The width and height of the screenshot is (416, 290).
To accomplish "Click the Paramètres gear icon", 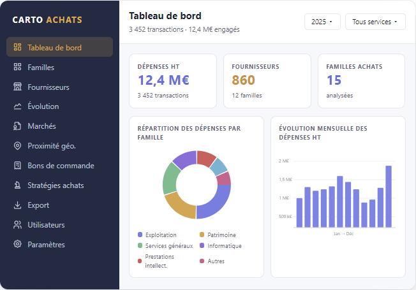I will click(17, 244).
